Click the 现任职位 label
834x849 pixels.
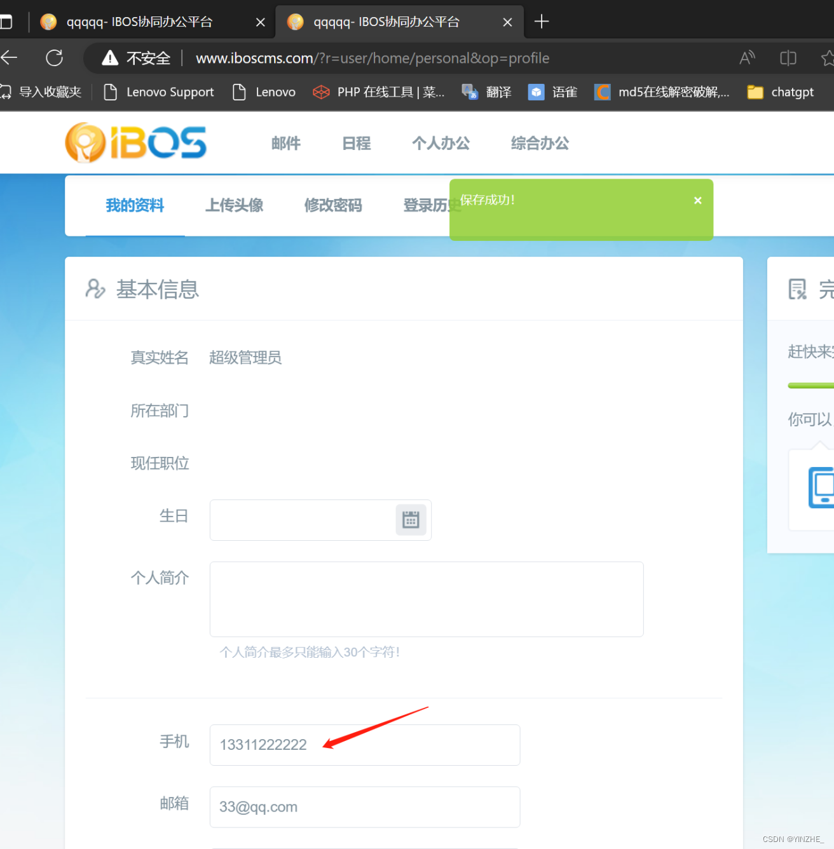coord(160,463)
